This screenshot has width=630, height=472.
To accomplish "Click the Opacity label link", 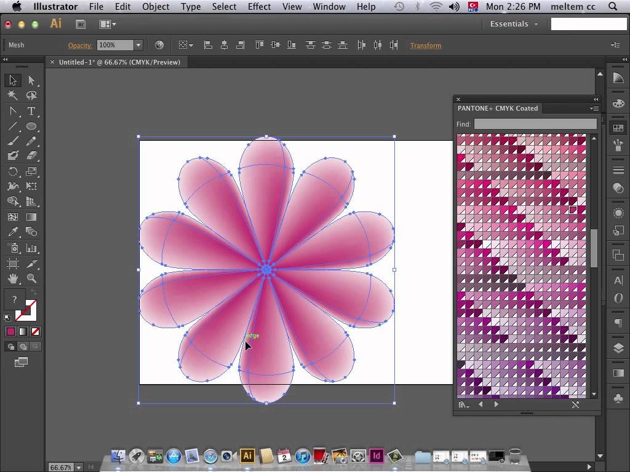I will 80,45.
